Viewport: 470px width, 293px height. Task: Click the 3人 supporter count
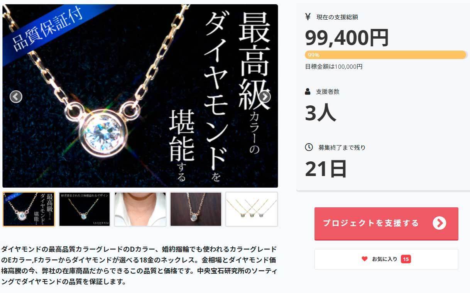click(x=320, y=113)
